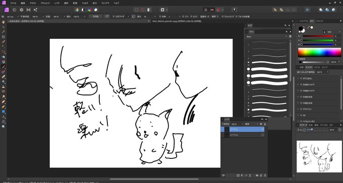Open the Layer menu
Screen dimensions: 343x183
[x=57, y=3]
